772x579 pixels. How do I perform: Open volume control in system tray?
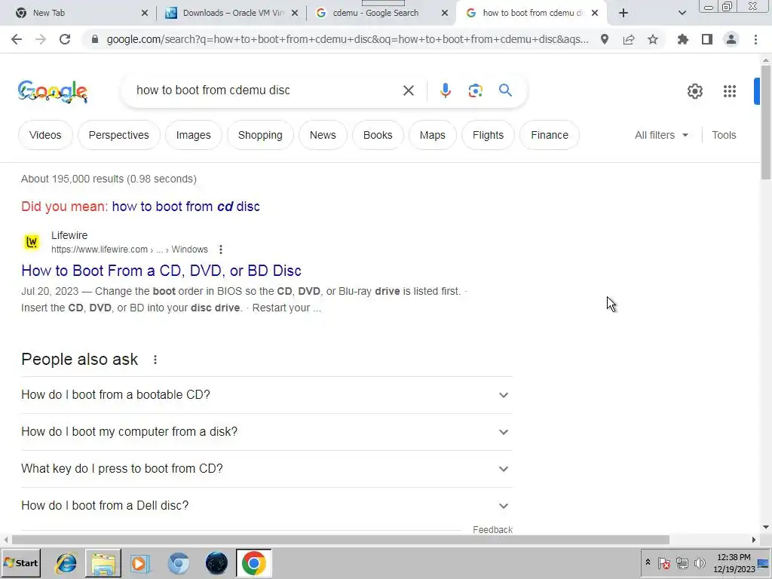[699, 562]
